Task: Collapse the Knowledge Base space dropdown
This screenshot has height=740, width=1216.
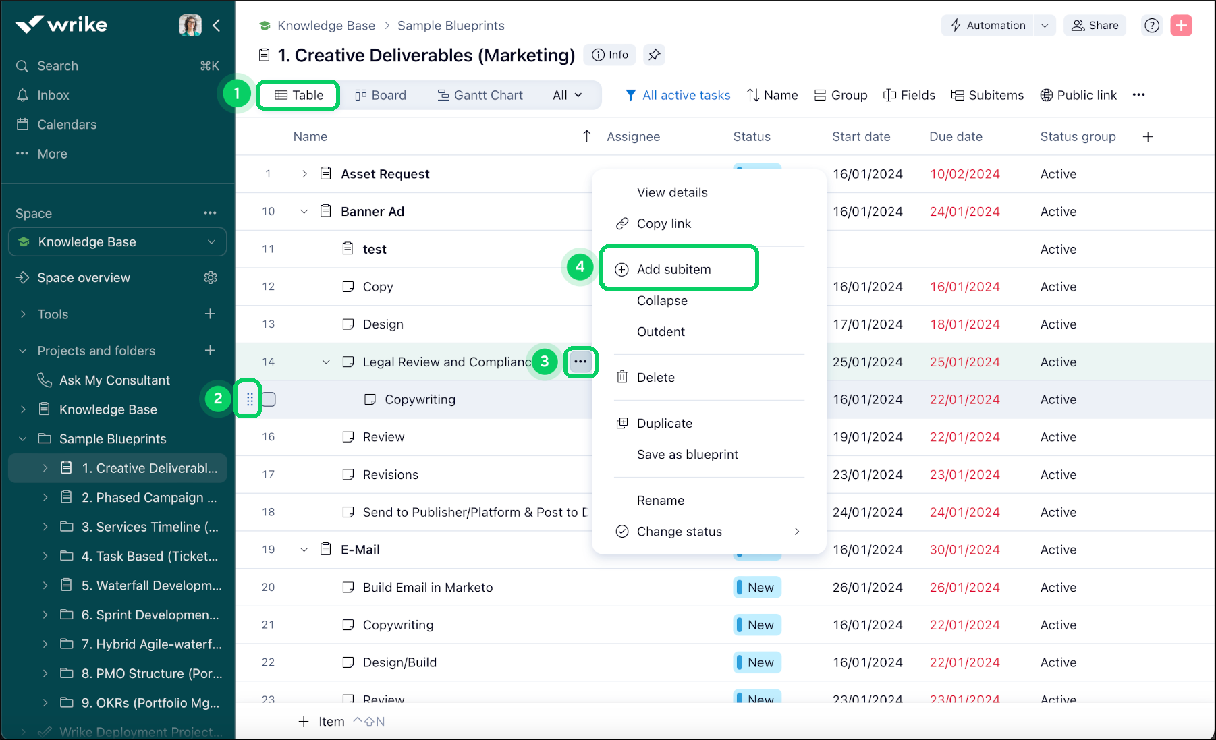Action: (212, 241)
